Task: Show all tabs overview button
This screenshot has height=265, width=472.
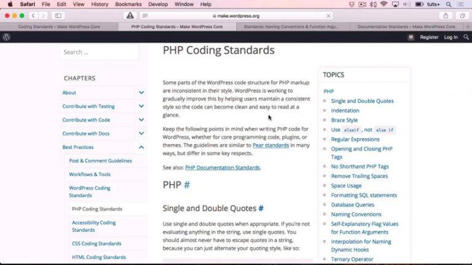Action: point(462,15)
